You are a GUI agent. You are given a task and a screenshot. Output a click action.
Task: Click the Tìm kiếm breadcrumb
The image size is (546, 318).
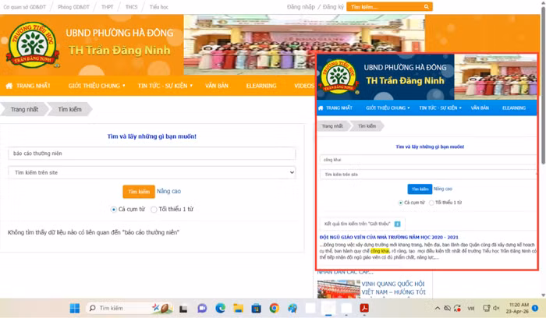pyautogui.click(x=69, y=109)
